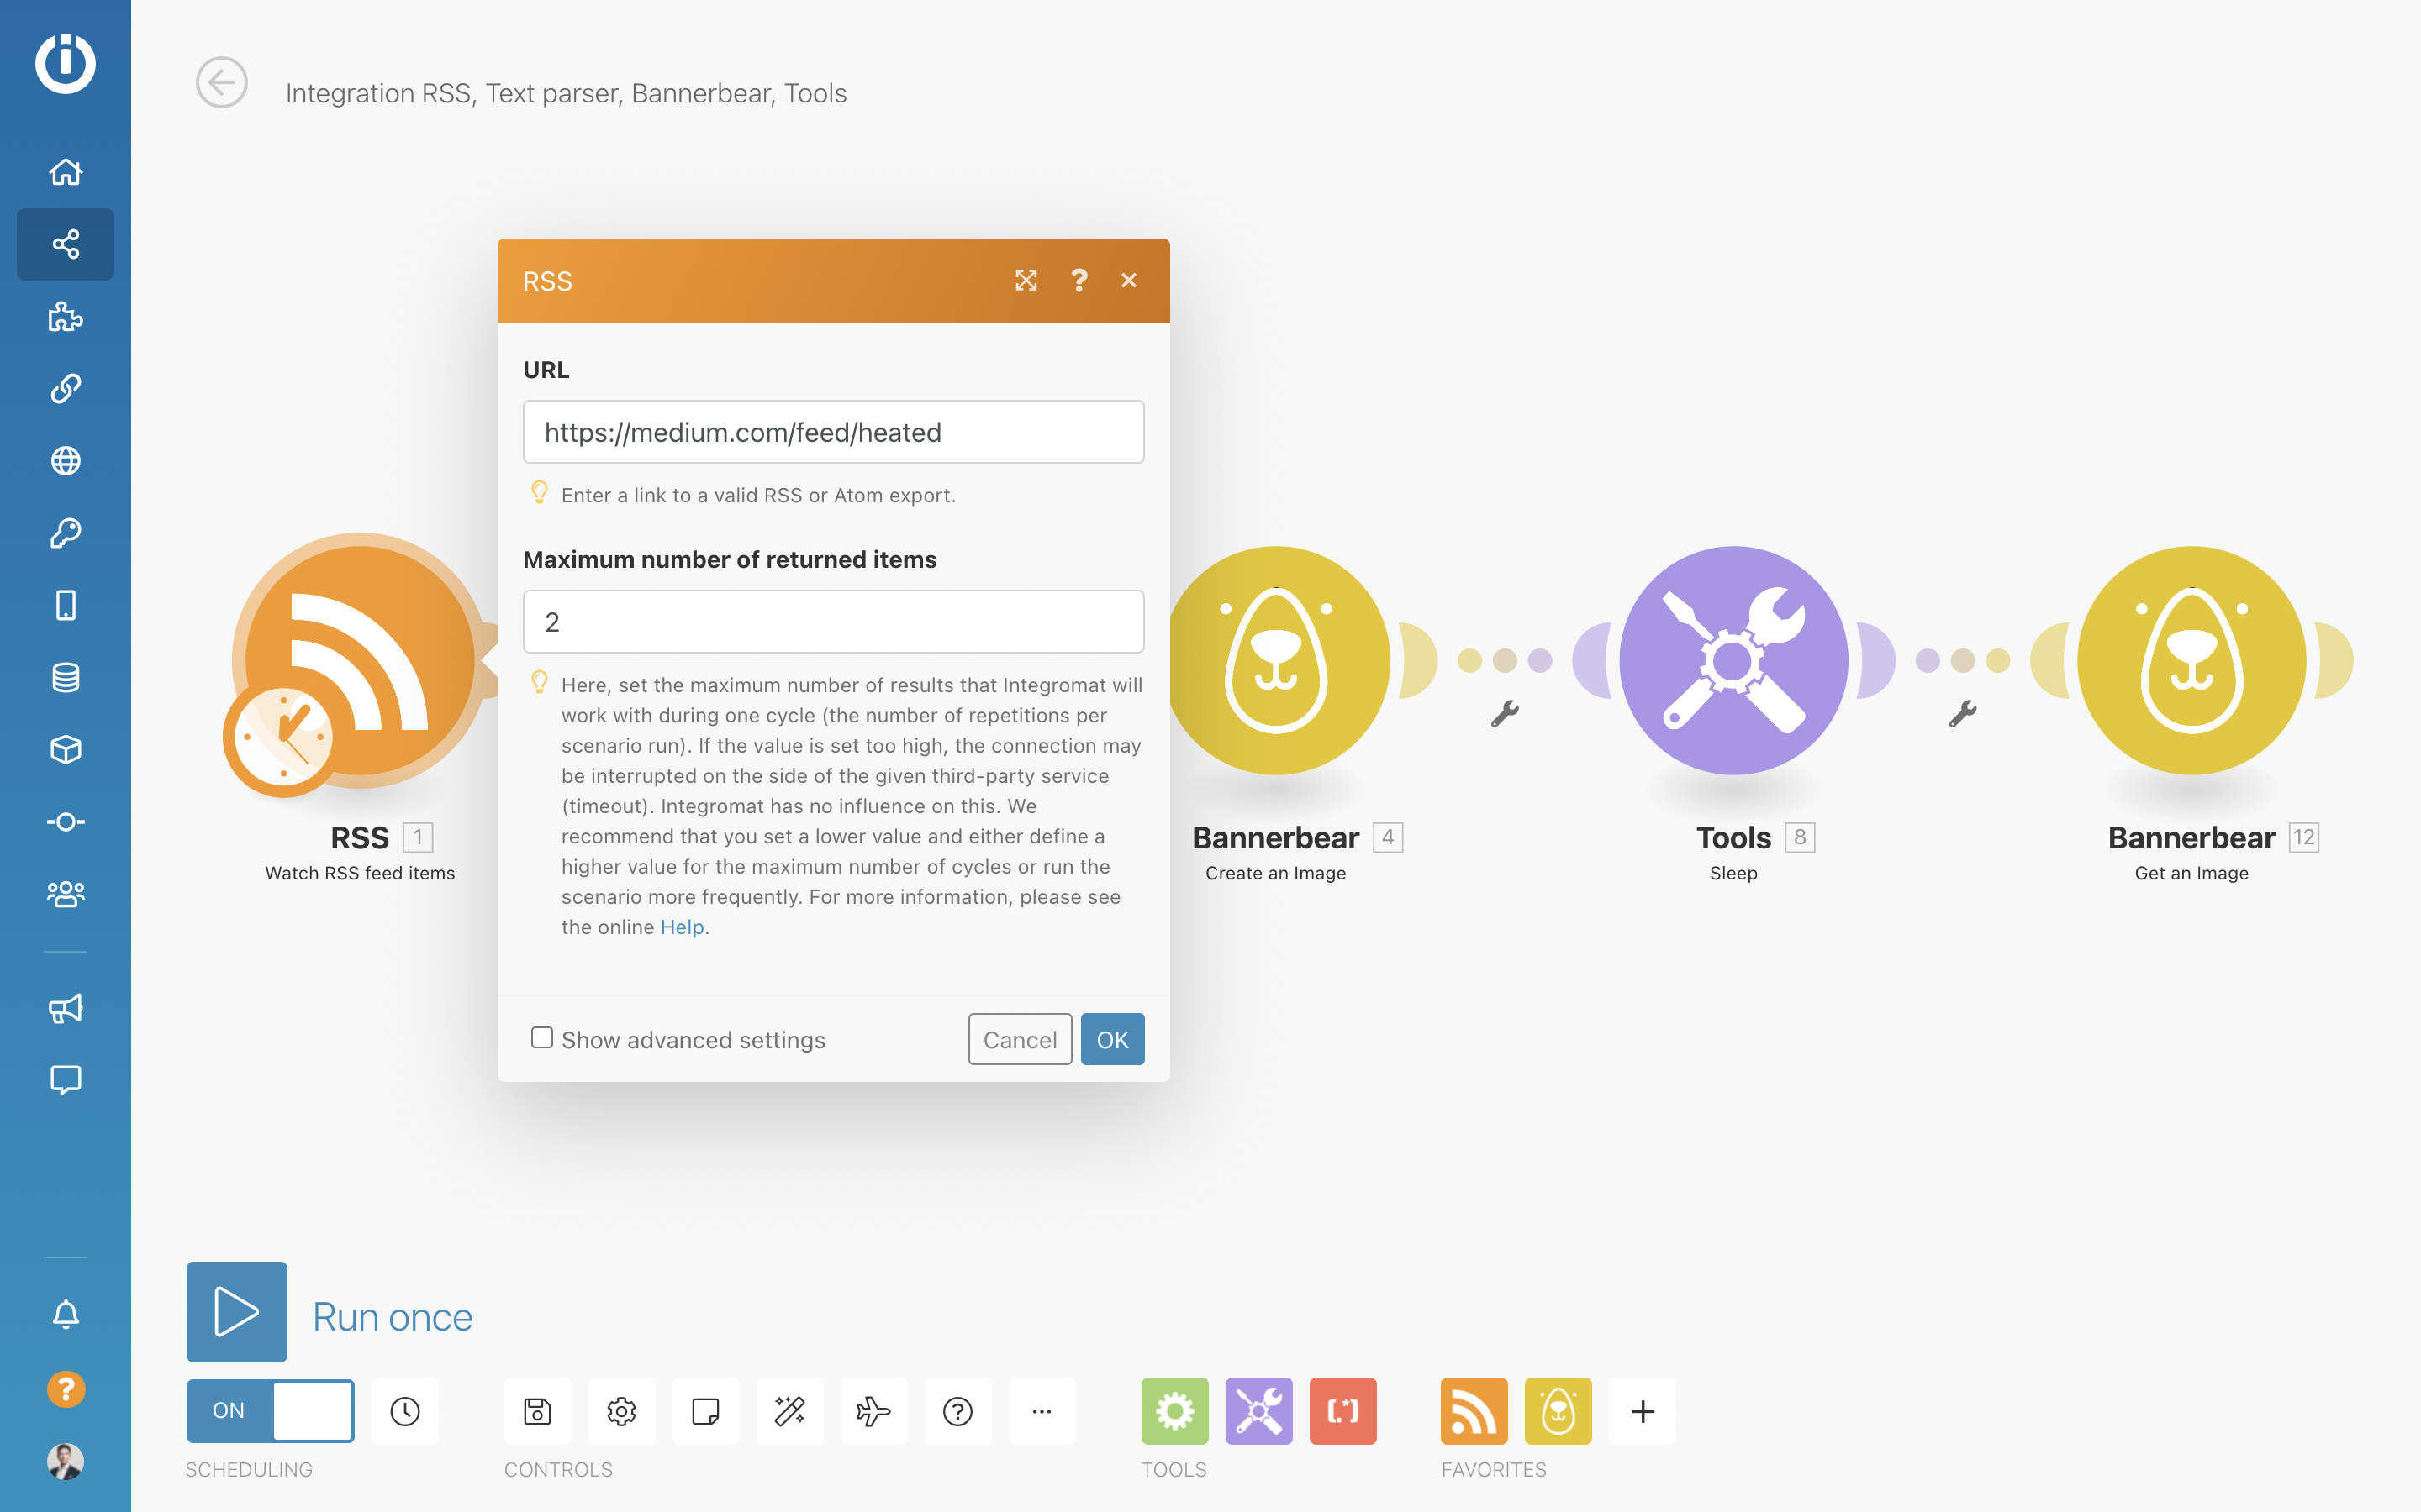Image resolution: width=2421 pixels, height=1512 pixels.
Task: Add a favorite with the plus button
Action: [1642, 1411]
